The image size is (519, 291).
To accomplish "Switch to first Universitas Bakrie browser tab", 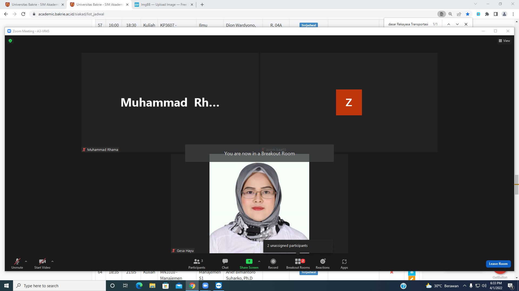I will coord(35,5).
